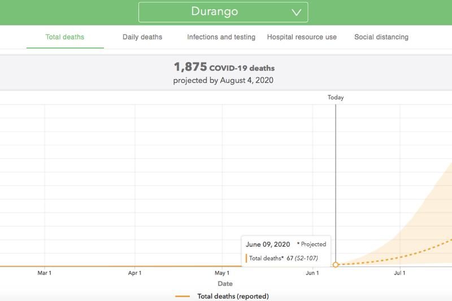The height and width of the screenshot is (301, 452).
Task: View the Social distancing tab
Action: click(x=381, y=37)
